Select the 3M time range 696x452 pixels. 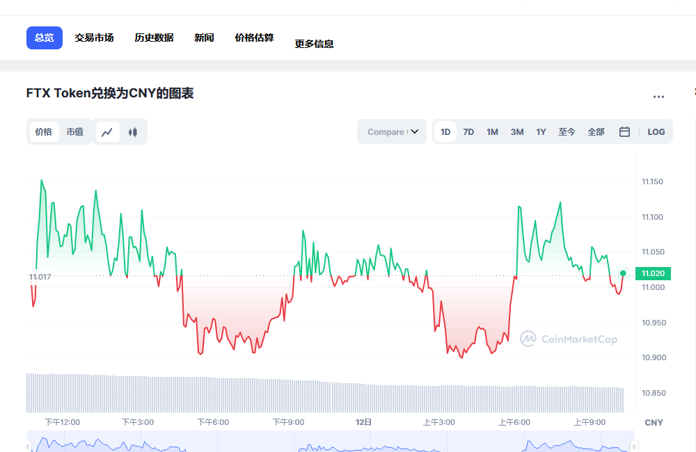click(517, 131)
